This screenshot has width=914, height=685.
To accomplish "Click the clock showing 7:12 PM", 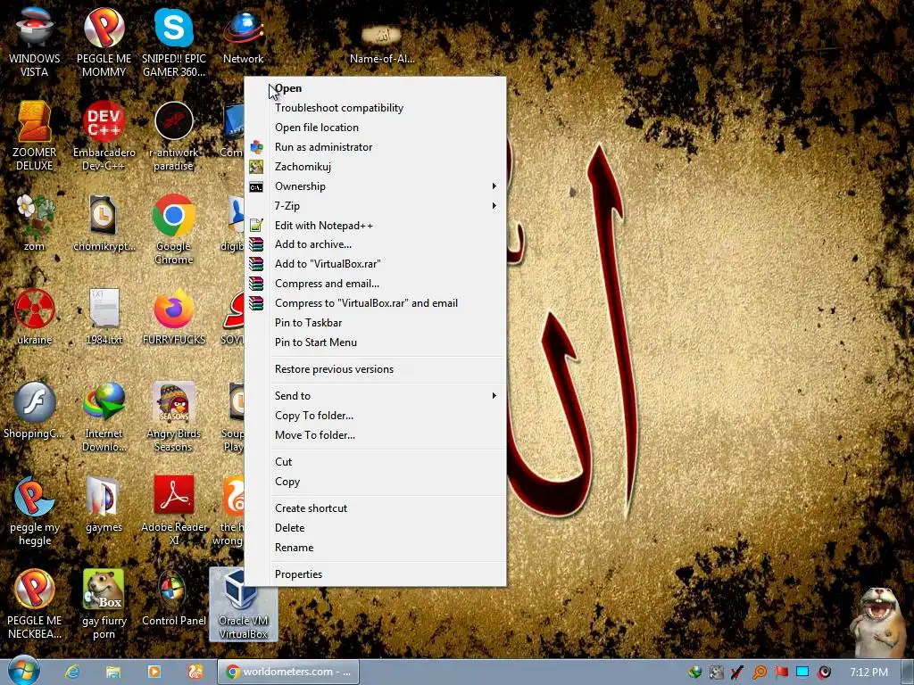I will click(868, 673).
